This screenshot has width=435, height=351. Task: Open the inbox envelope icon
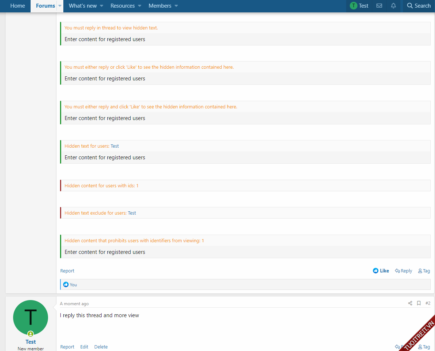tap(379, 6)
